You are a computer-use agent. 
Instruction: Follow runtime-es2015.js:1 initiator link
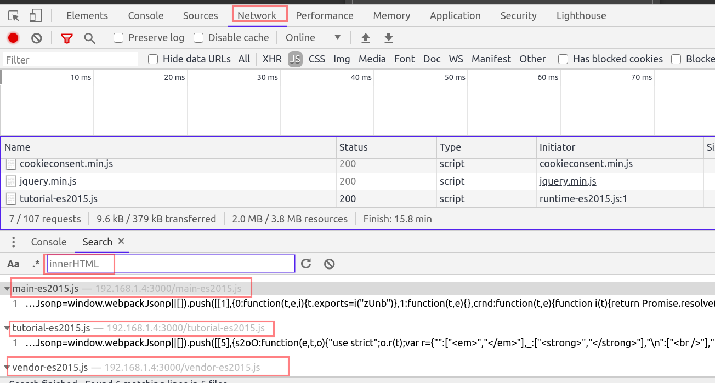click(583, 199)
